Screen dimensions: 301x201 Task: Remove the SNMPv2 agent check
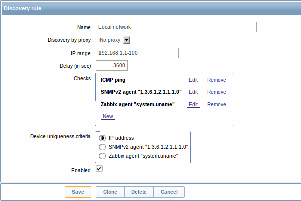[217, 92]
